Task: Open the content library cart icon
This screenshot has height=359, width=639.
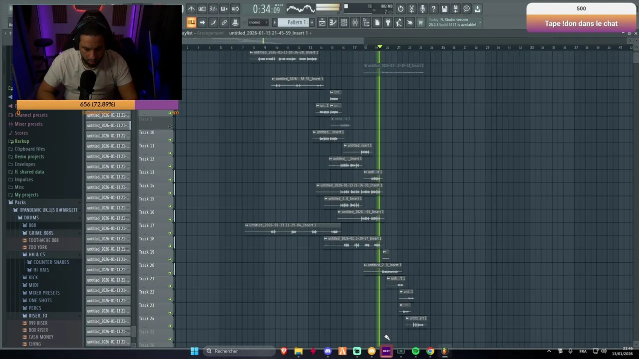Action: pos(421,22)
